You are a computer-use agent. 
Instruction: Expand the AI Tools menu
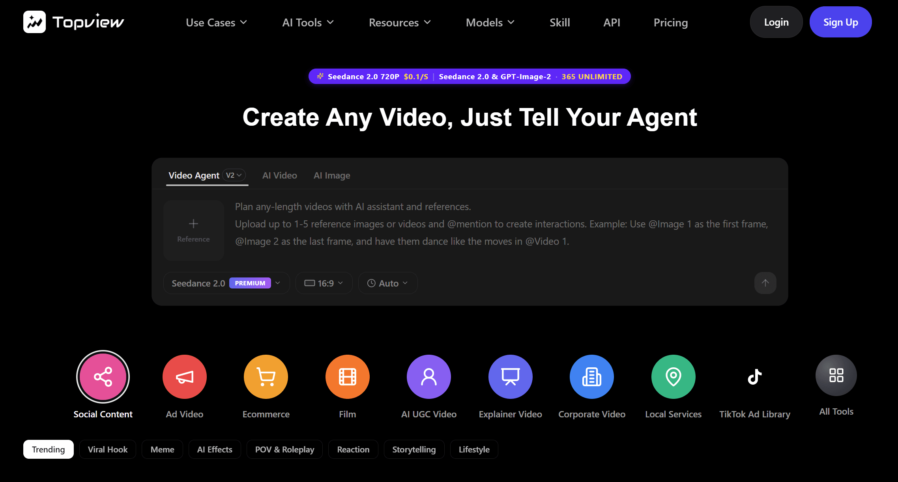coord(308,22)
